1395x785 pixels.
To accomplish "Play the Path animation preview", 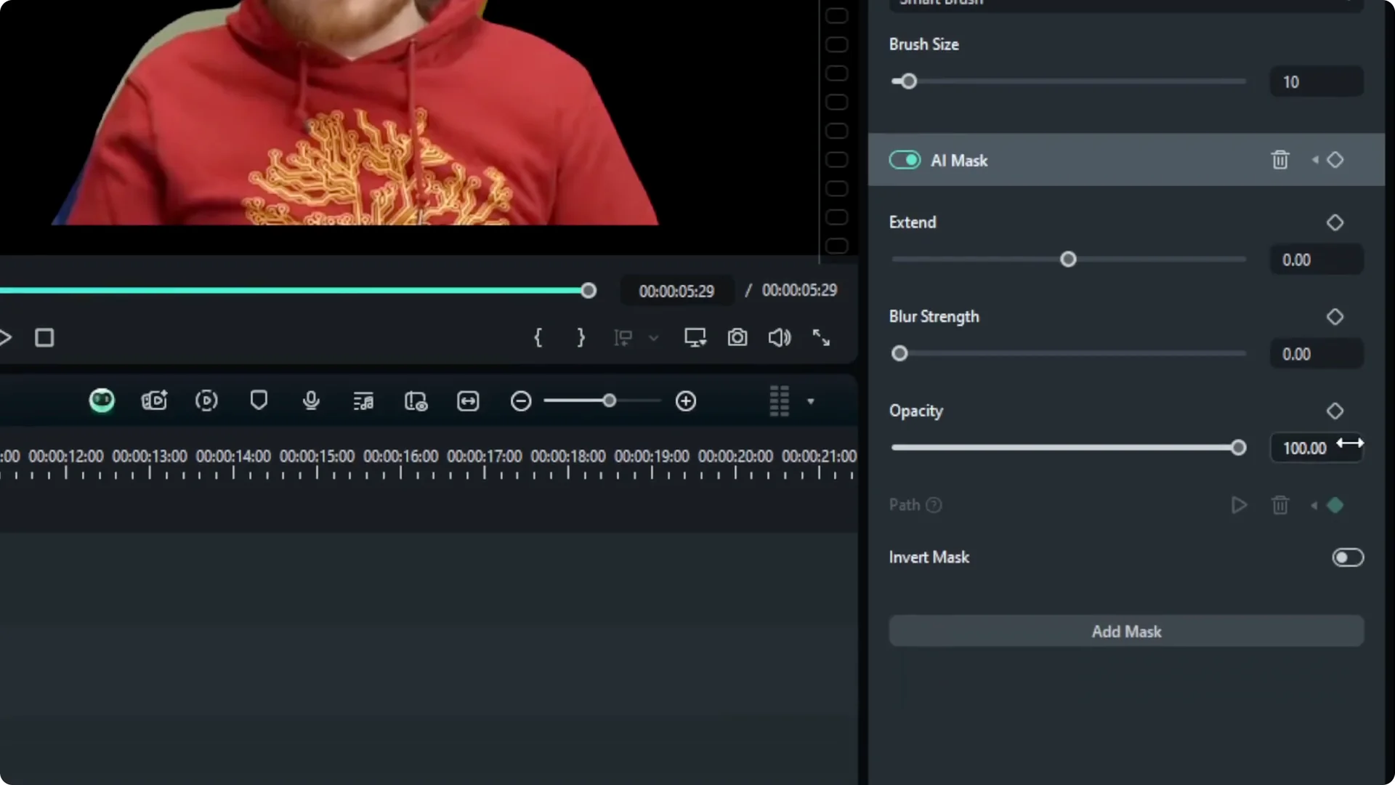I will [1239, 505].
